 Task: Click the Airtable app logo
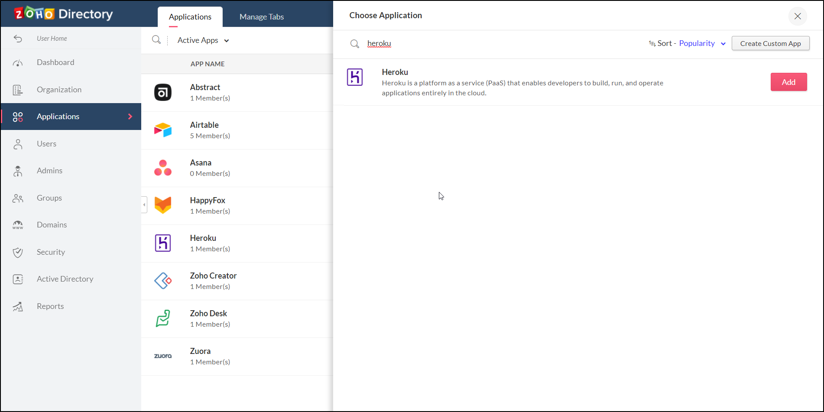(x=163, y=130)
